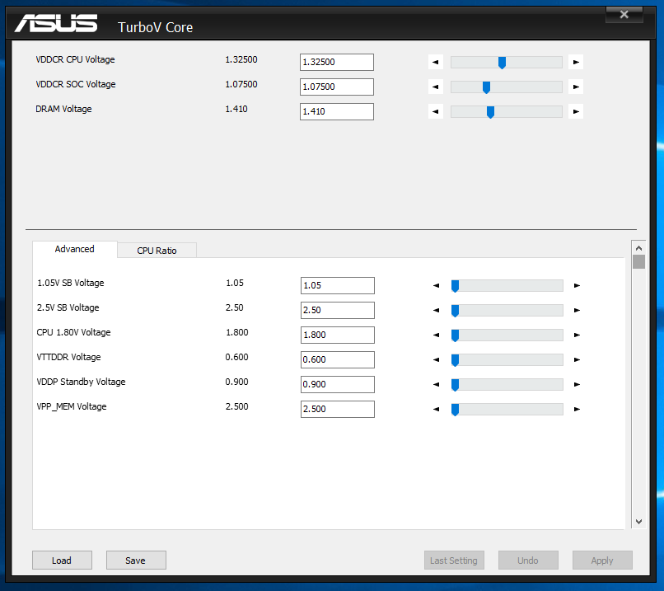The image size is (664, 591).
Task: Decrease VDDCR CPU Voltage with left arrow
Action: 435,63
